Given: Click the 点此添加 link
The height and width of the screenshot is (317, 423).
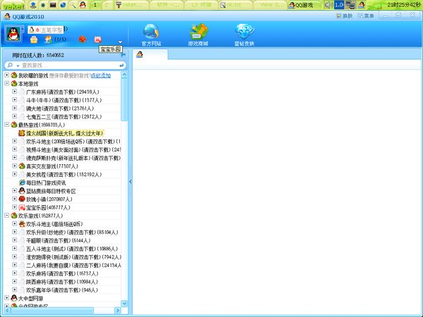Looking at the screenshot, I should (102, 75).
